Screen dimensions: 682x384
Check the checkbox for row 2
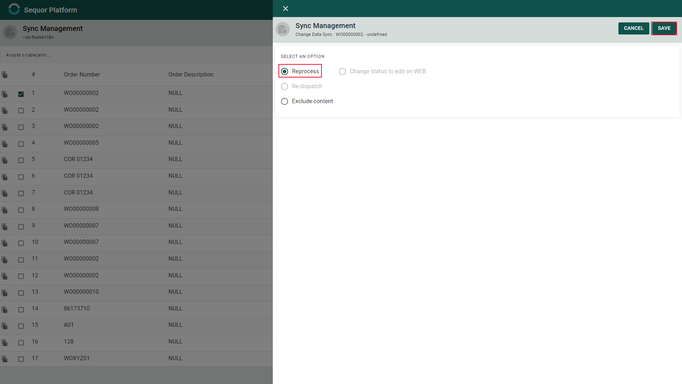tap(21, 111)
